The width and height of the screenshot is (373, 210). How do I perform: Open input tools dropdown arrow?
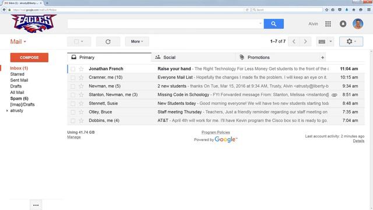click(330, 41)
